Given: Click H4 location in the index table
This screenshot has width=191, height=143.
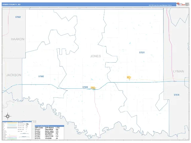Looking at the screenshot, I should point(57,130).
